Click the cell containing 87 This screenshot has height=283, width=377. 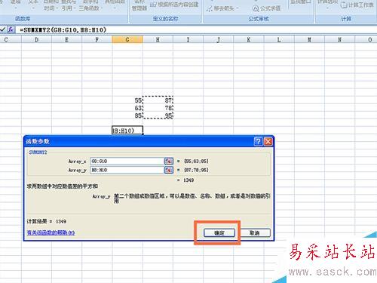point(158,100)
